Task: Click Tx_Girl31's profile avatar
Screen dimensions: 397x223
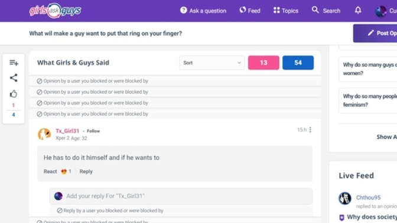Action: coord(44,134)
